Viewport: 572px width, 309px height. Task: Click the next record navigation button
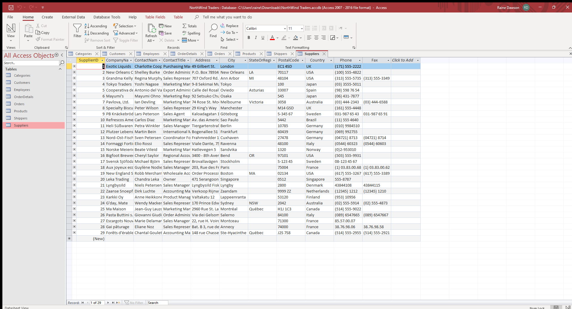pos(108,303)
